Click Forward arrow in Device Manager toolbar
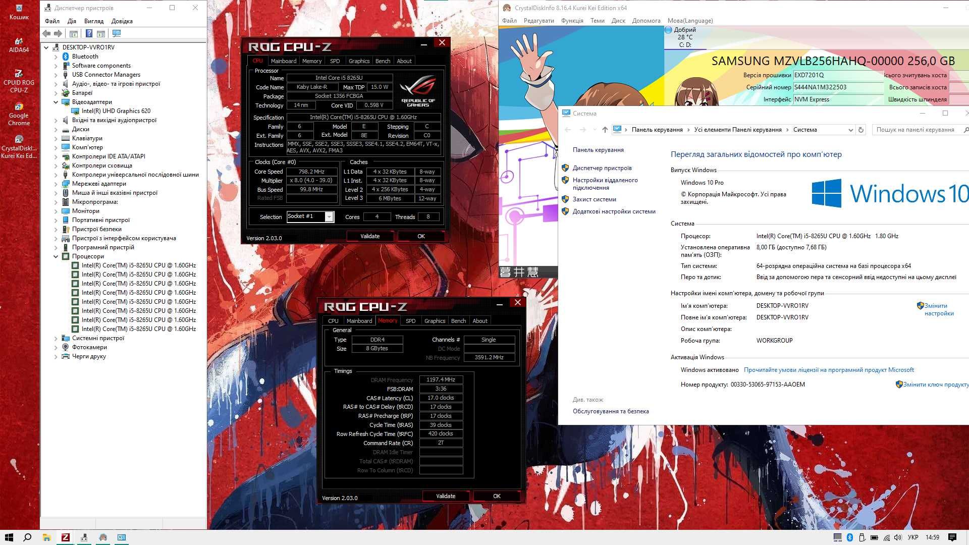The image size is (969, 545). pos(58,33)
